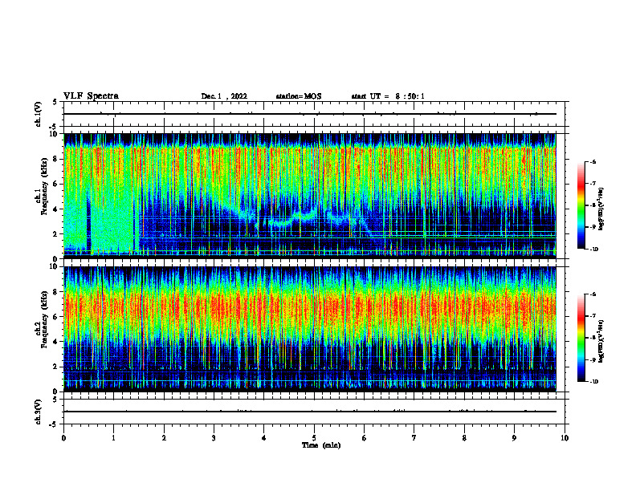Click the "Time (min)" x-axis label
The width and height of the screenshot is (636, 491).
[321, 445]
